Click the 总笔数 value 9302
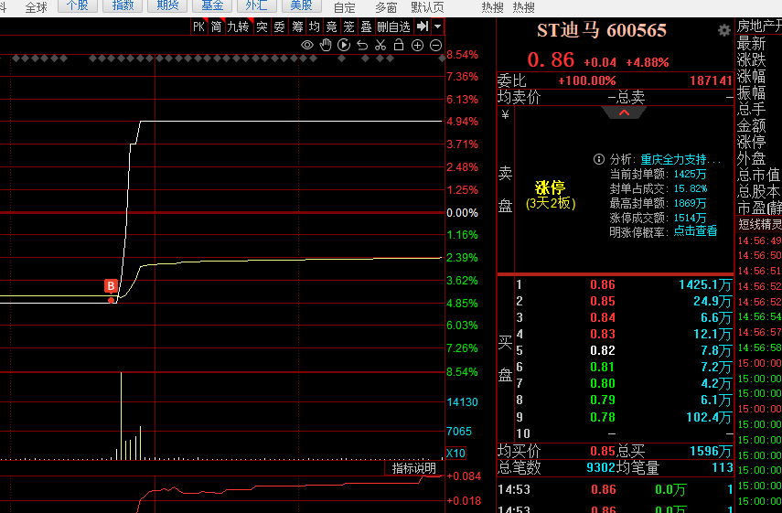782x513 pixels. [601, 467]
